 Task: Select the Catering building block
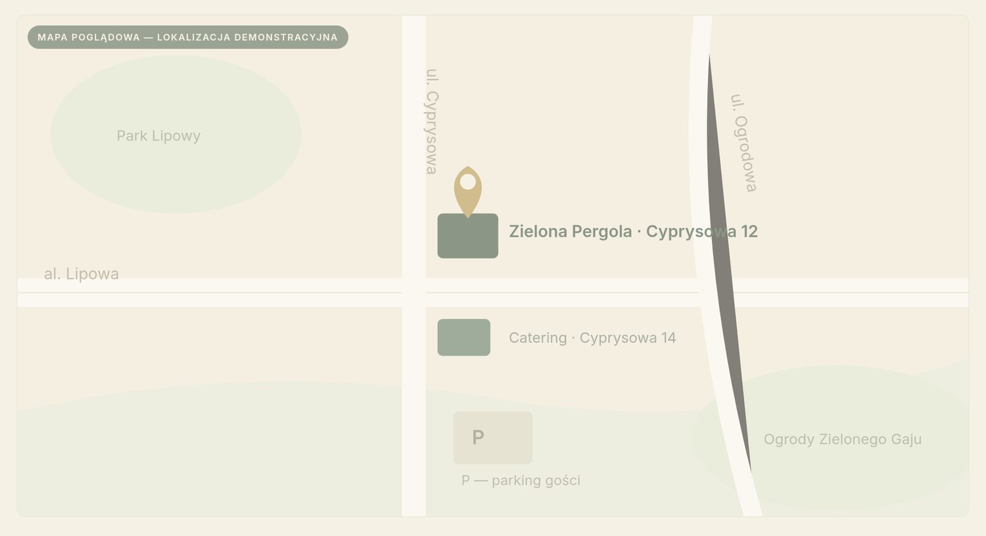(464, 338)
